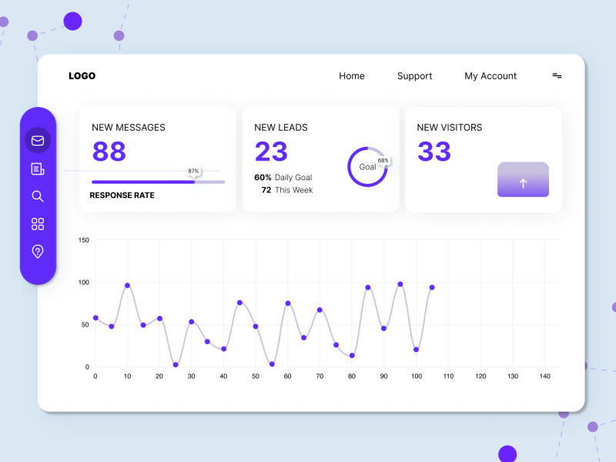Click the 60% Daily Goal text
Viewport: 616px width, 462px height.
283,177
